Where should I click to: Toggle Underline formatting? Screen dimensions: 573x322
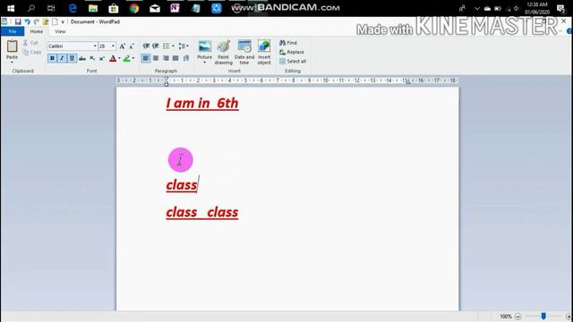coord(72,58)
